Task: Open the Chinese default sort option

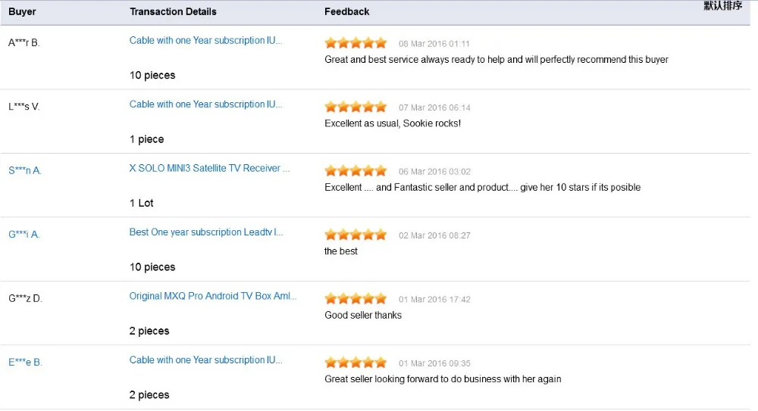Action: (x=722, y=6)
